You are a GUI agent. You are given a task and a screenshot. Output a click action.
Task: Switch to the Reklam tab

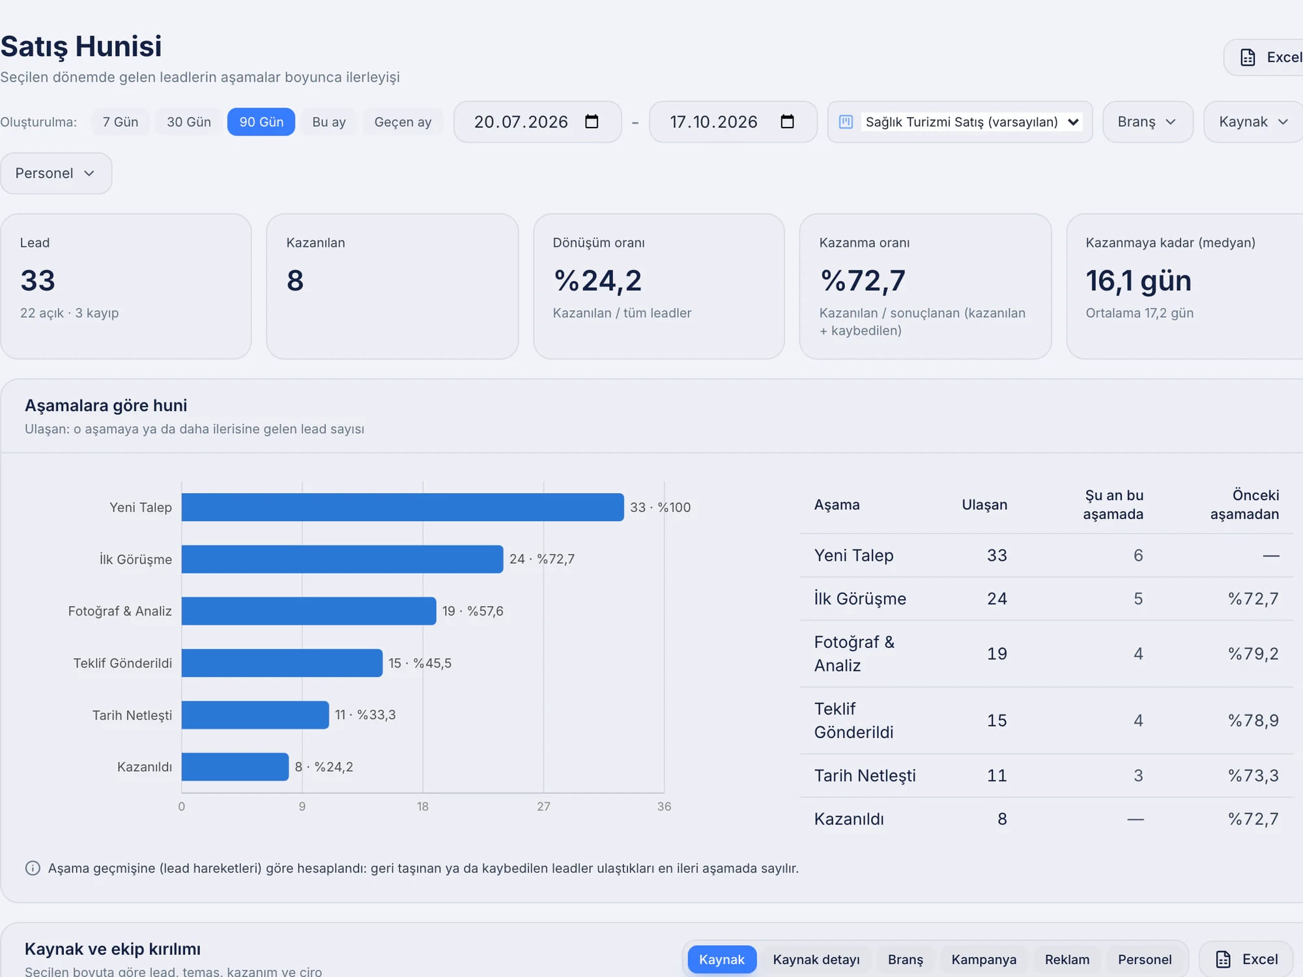pos(1067,959)
